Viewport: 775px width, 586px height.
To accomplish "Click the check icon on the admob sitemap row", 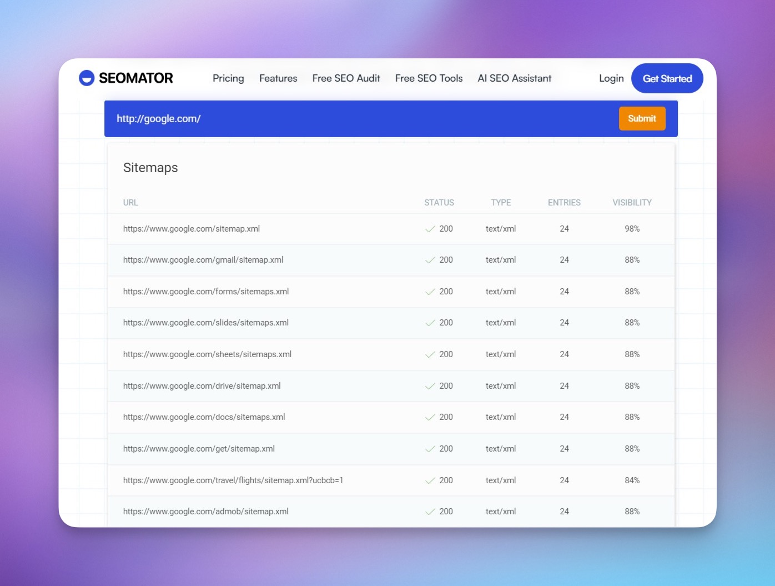I will pos(430,511).
